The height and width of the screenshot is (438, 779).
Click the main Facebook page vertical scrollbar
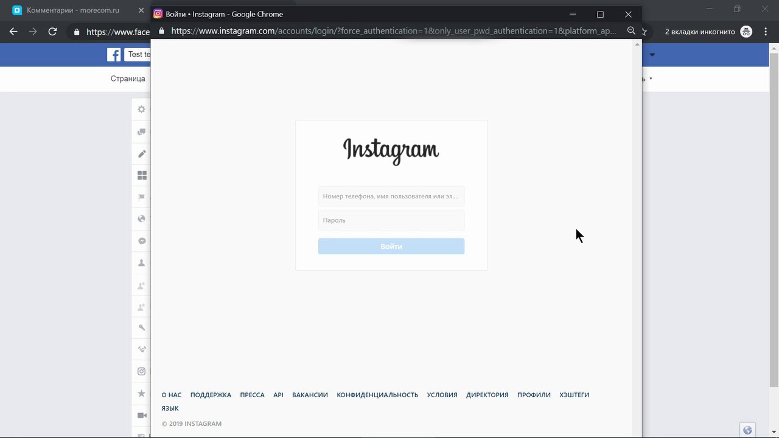point(774,219)
